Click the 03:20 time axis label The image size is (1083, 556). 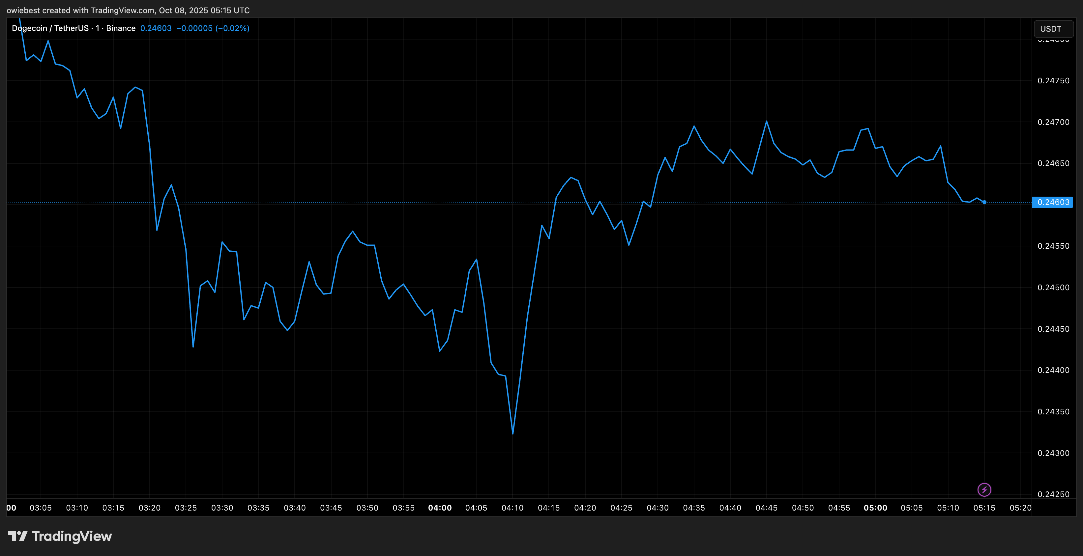tap(150, 508)
